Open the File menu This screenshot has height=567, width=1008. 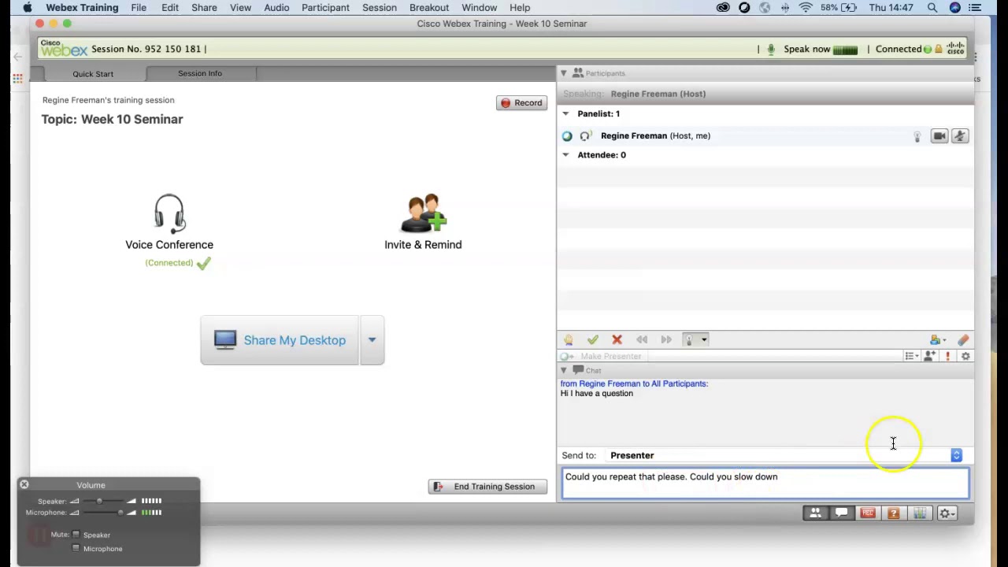(139, 8)
